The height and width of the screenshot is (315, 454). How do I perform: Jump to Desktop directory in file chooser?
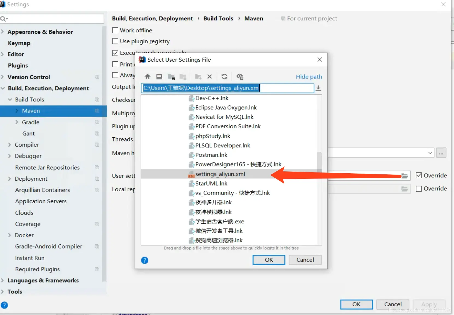[x=159, y=77]
